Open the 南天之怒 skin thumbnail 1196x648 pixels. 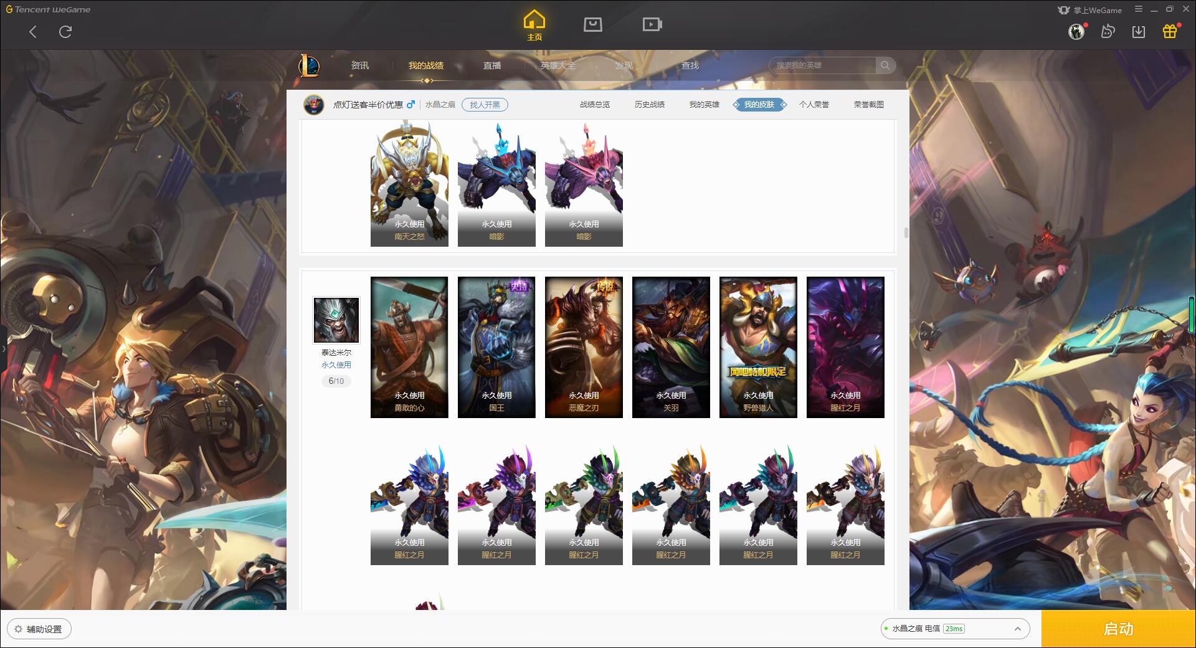[x=409, y=184]
